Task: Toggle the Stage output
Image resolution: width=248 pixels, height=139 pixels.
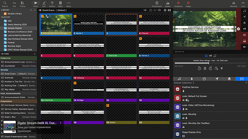Action: click(x=188, y=4)
